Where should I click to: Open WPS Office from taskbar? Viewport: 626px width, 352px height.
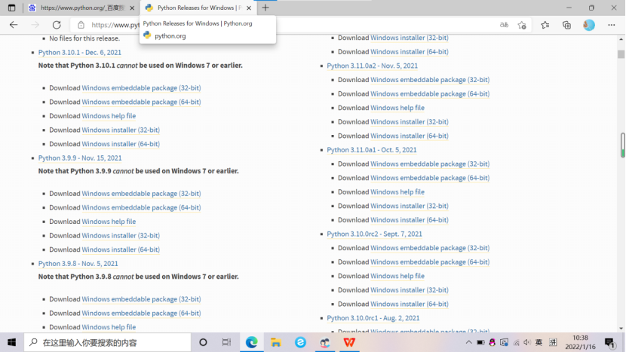point(349,342)
